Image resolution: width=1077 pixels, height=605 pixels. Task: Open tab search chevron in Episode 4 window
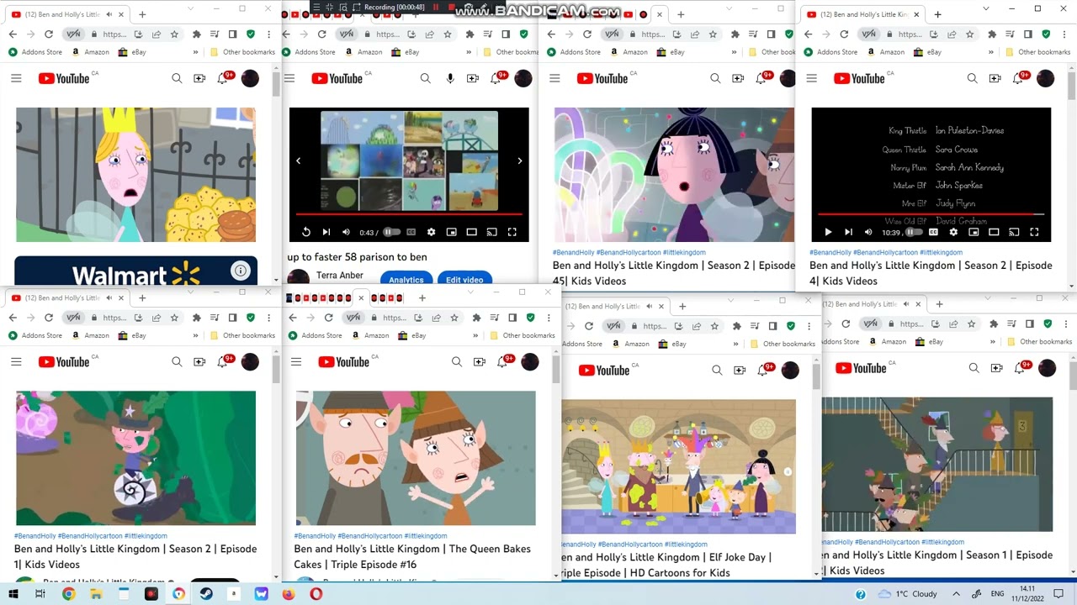coord(987,9)
